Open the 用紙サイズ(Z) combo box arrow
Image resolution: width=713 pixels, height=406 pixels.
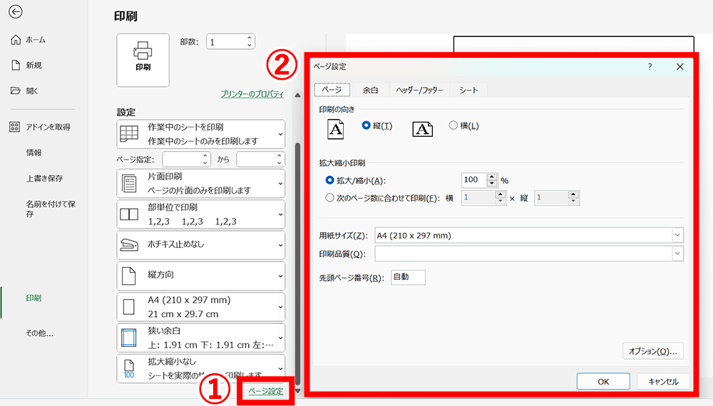677,235
